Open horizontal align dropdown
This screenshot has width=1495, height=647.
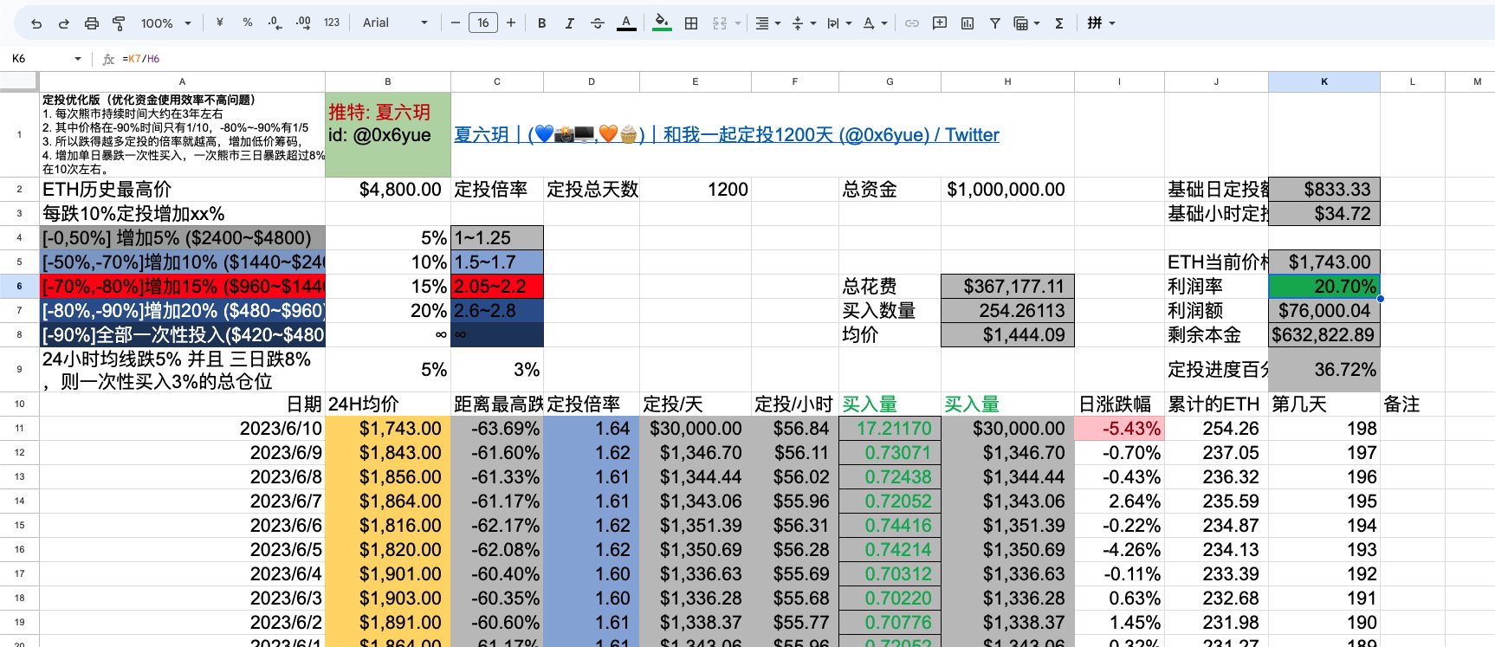pos(767,23)
